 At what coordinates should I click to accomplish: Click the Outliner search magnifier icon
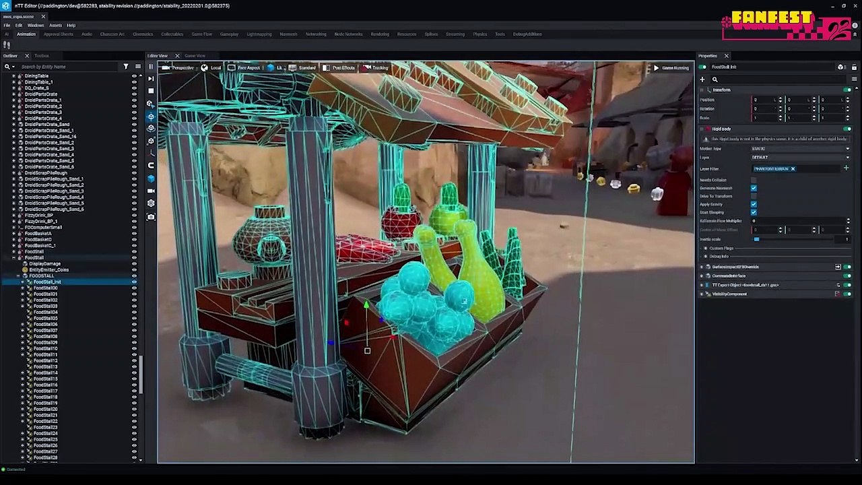(x=7, y=67)
